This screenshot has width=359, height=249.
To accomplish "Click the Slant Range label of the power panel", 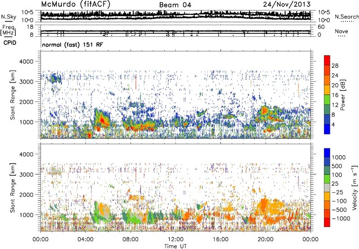I will (x=13, y=95).
